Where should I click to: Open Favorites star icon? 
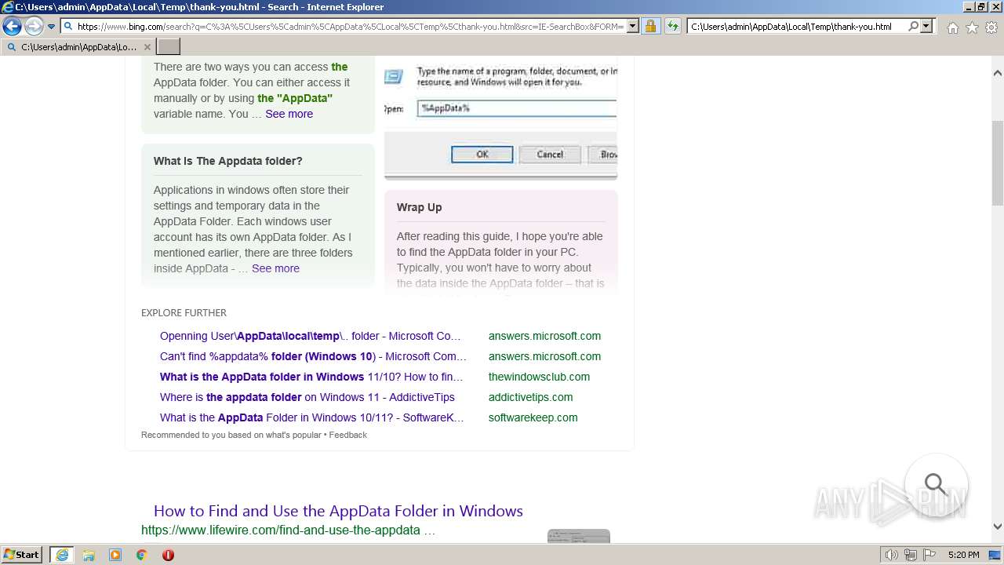click(x=972, y=27)
